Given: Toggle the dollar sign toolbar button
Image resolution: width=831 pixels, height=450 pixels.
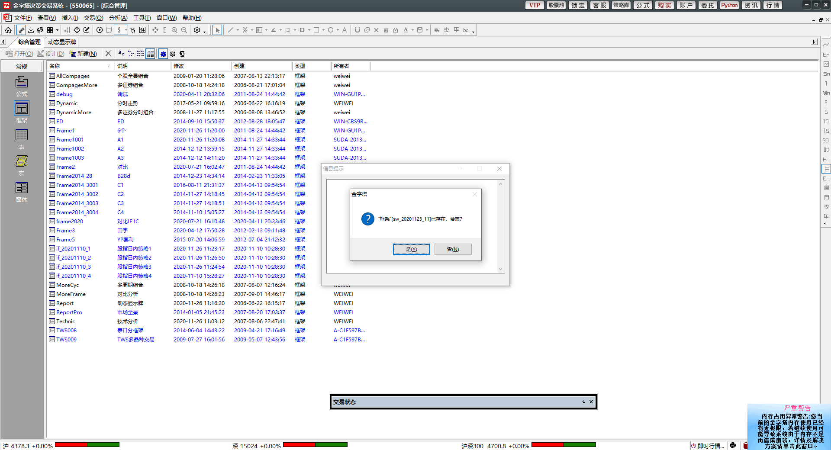Looking at the screenshot, I should pyautogui.click(x=119, y=30).
